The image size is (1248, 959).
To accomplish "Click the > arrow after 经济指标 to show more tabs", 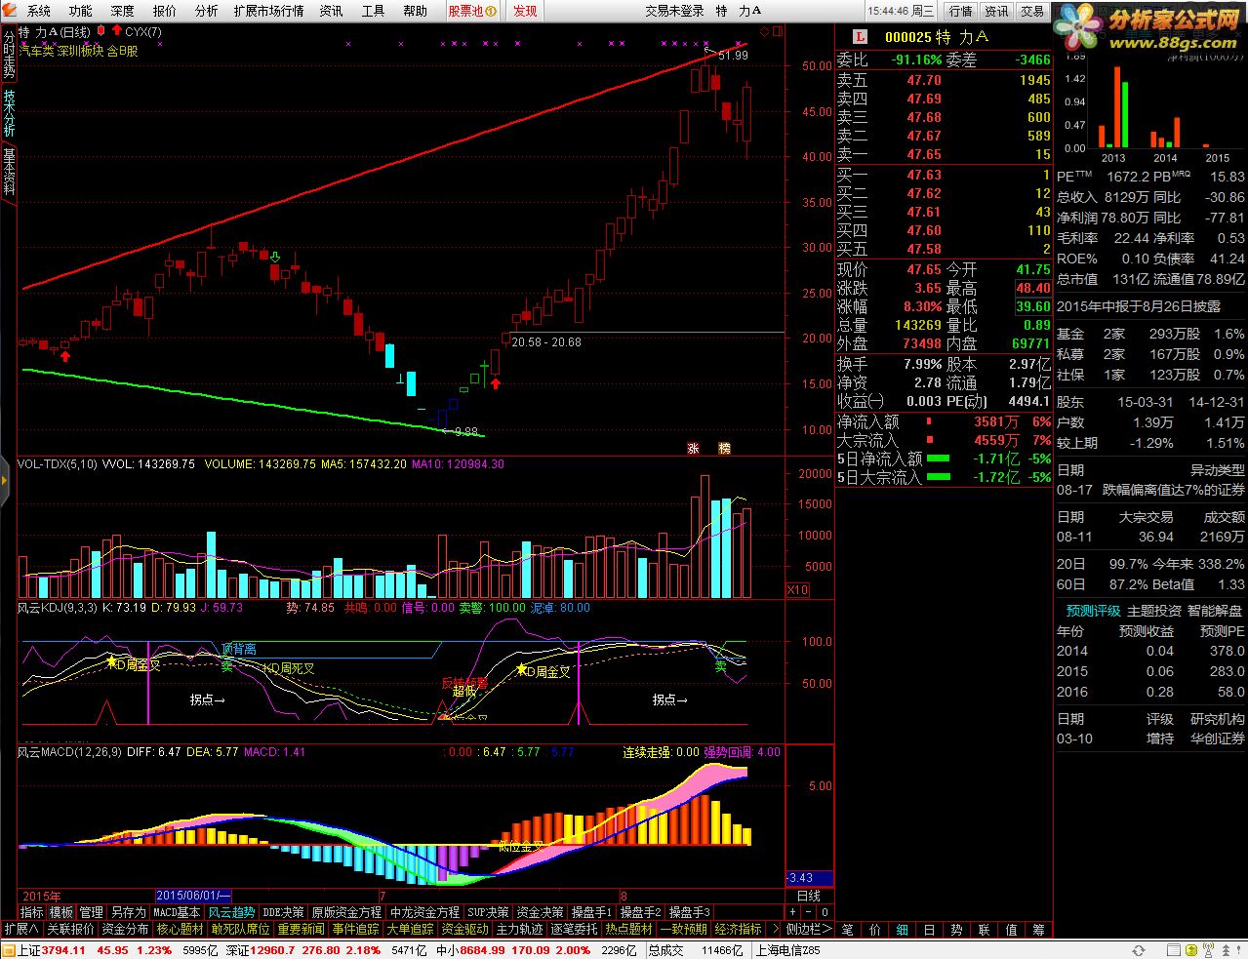I will [776, 930].
